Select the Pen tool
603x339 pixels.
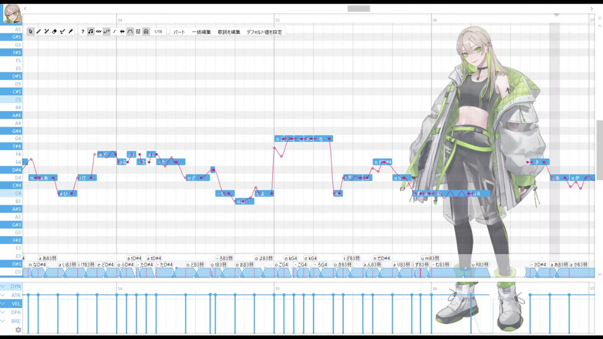coord(38,31)
